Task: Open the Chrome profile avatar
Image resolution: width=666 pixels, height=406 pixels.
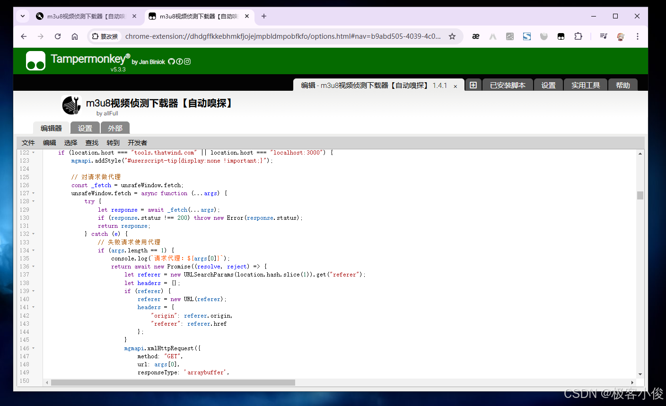Action: (x=621, y=36)
